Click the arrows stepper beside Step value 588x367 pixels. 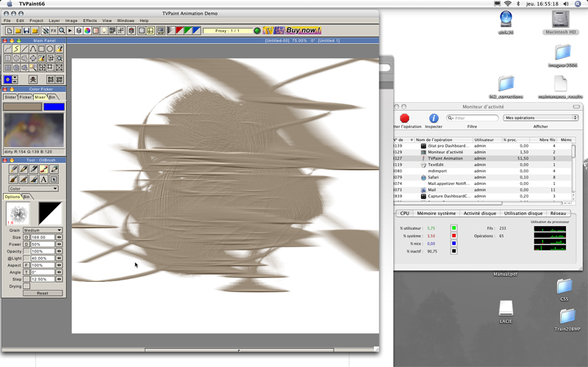click(60, 280)
